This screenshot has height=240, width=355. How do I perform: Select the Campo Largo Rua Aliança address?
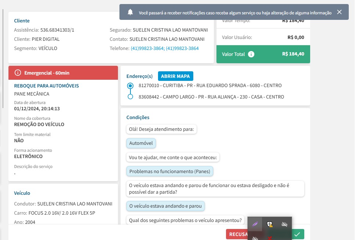pyautogui.click(x=211, y=97)
